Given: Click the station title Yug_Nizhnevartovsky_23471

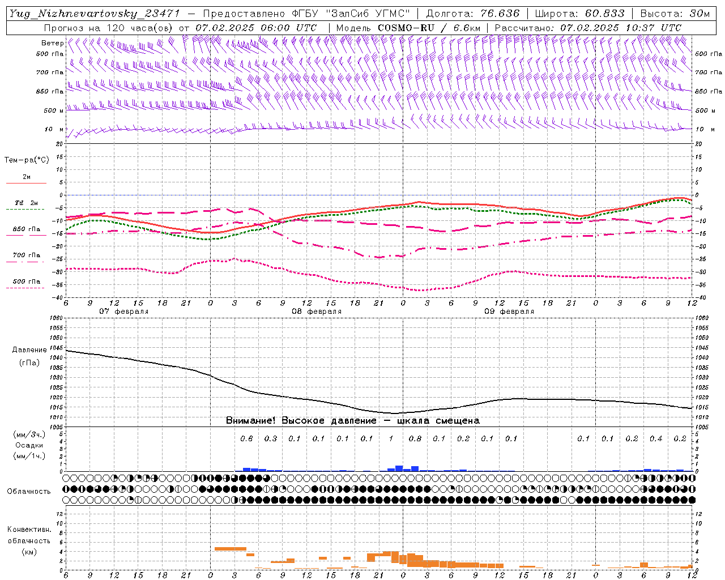Looking at the screenshot, I should pos(95,14).
